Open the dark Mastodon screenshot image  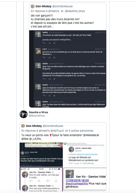click(x=68, y=69)
